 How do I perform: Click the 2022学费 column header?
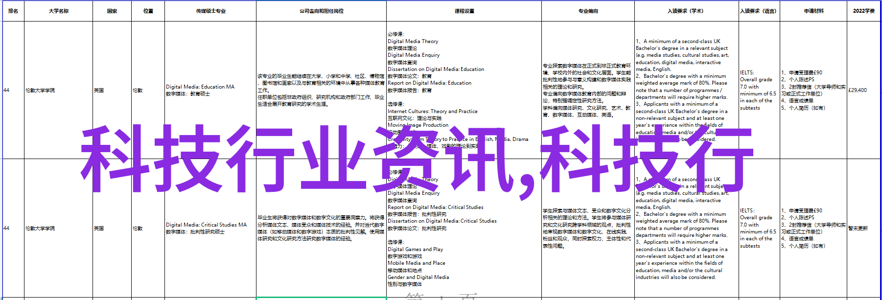click(864, 11)
